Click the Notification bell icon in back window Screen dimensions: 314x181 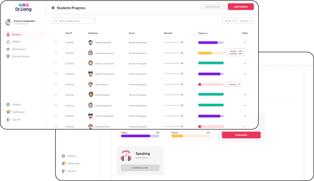pyautogui.click(x=64, y=163)
